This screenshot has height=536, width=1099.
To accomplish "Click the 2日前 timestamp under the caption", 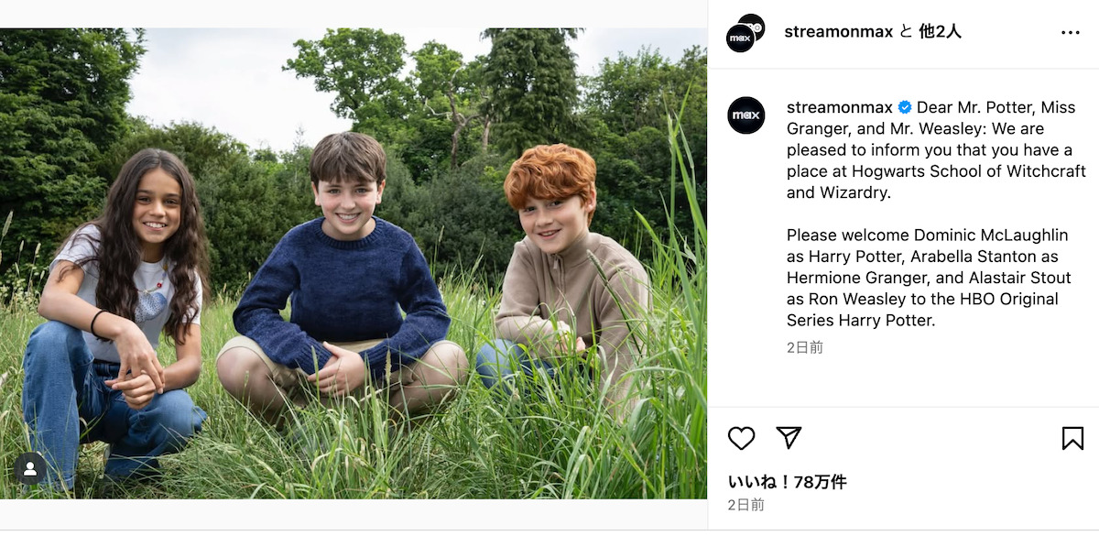I will coord(804,347).
